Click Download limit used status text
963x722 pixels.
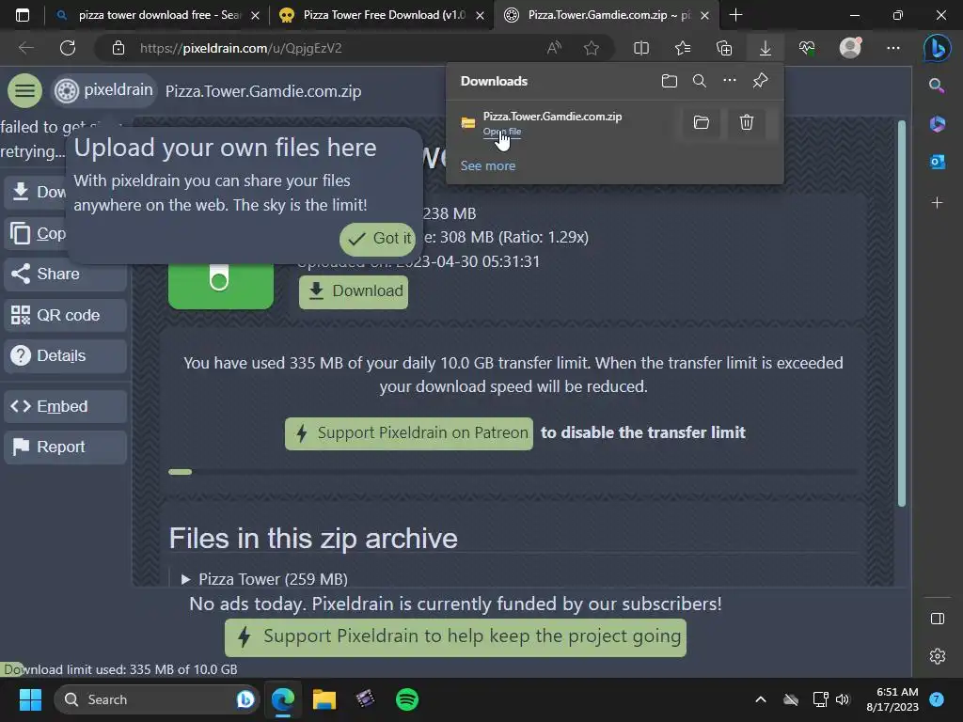tap(120, 669)
